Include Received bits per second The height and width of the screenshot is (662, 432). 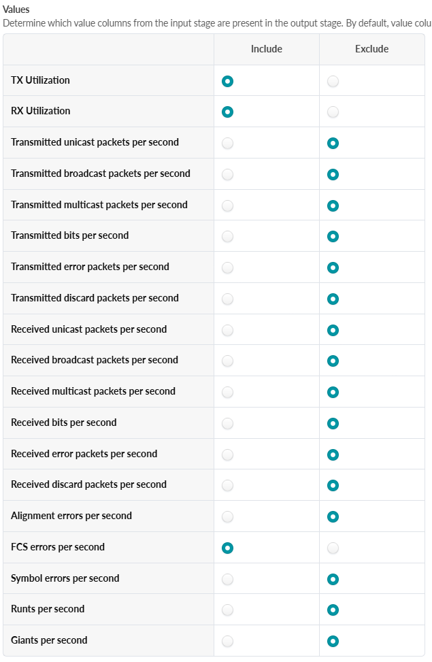tap(227, 424)
